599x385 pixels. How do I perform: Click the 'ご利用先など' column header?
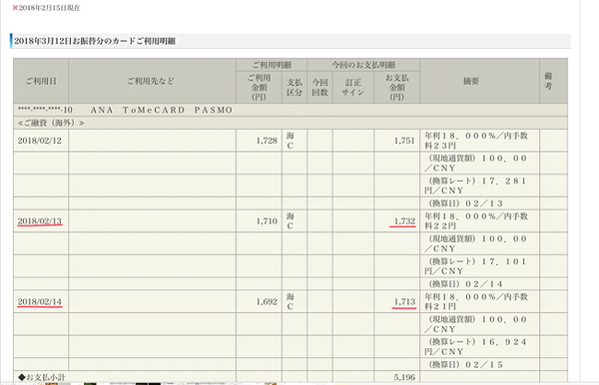point(151,81)
